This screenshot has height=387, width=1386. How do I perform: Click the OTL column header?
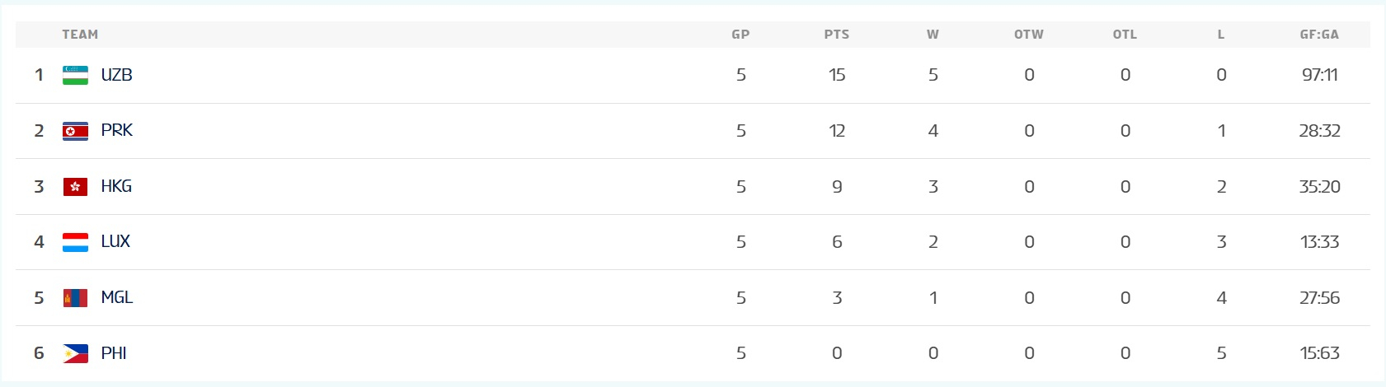click(1125, 35)
